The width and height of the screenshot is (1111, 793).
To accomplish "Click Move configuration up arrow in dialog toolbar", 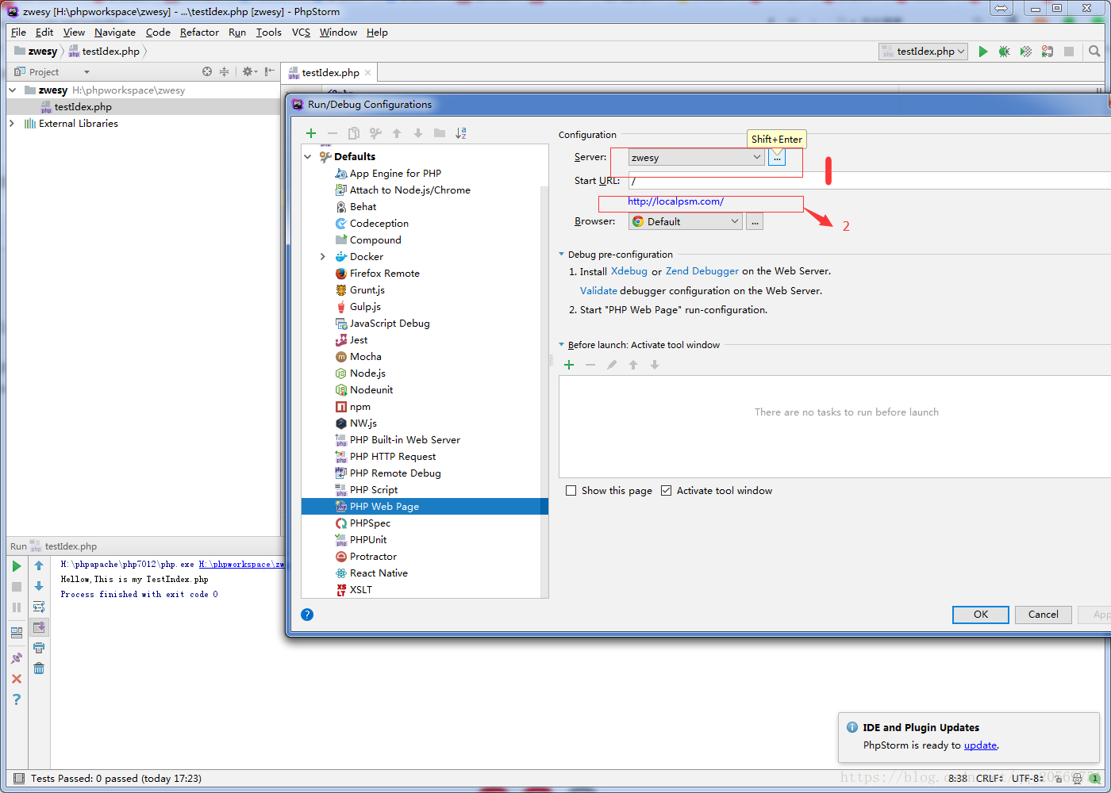I will click(397, 133).
